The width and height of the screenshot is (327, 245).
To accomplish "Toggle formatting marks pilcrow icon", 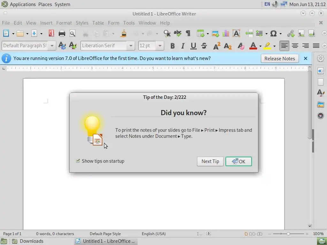I will (x=188, y=33).
